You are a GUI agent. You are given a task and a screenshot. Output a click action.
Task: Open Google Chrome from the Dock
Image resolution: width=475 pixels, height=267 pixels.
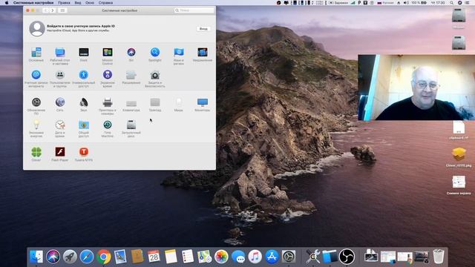104,257
